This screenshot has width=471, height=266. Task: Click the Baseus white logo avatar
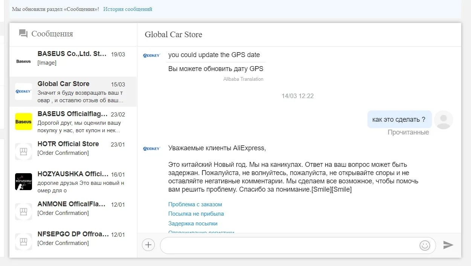23,62
